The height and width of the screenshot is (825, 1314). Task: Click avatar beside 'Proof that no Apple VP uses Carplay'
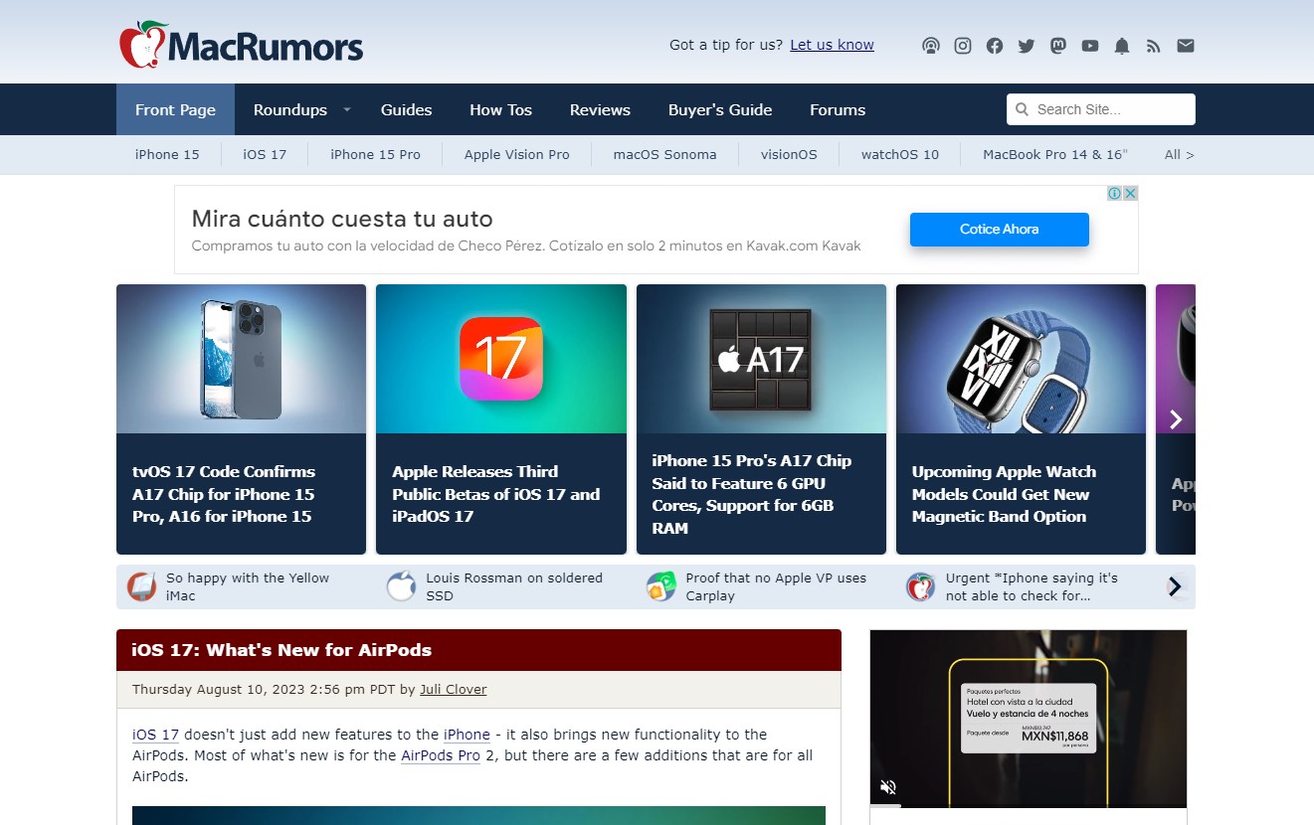click(661, 586)
